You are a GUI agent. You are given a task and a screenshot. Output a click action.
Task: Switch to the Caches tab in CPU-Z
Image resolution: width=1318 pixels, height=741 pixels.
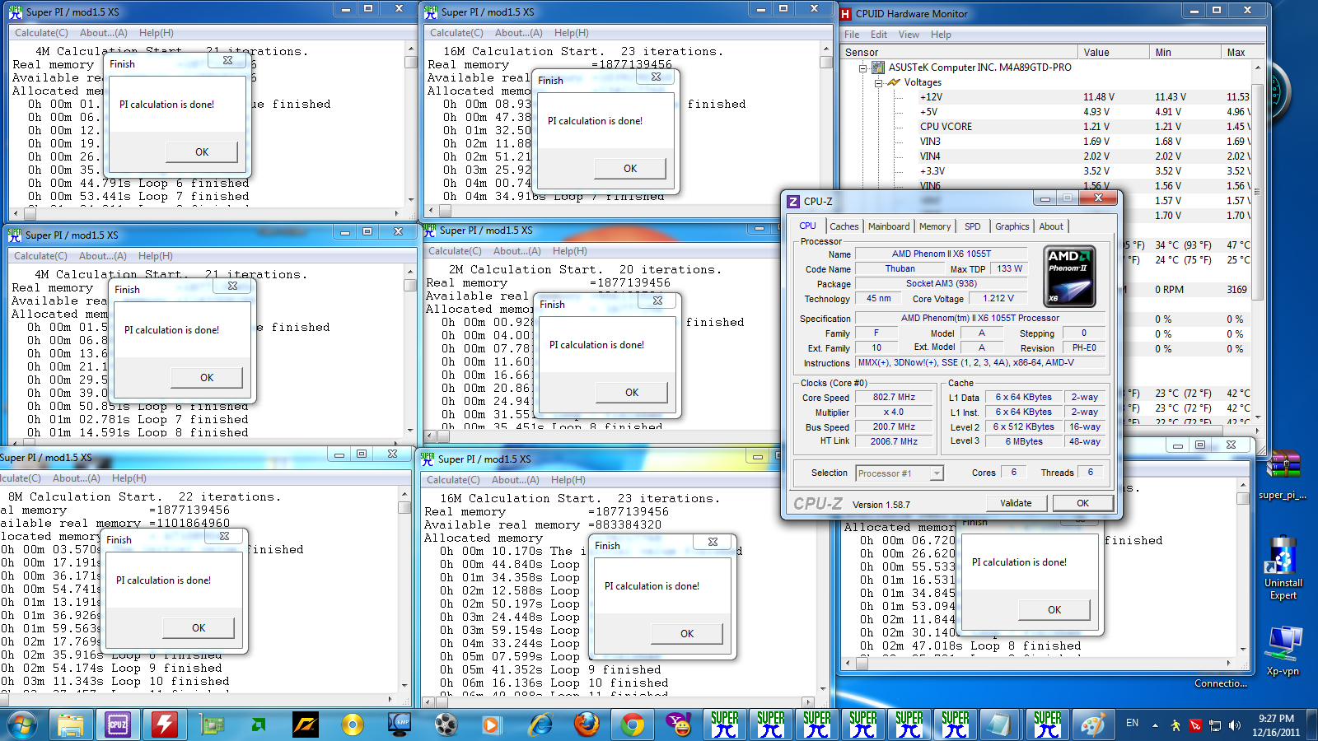tap(844, 226)
